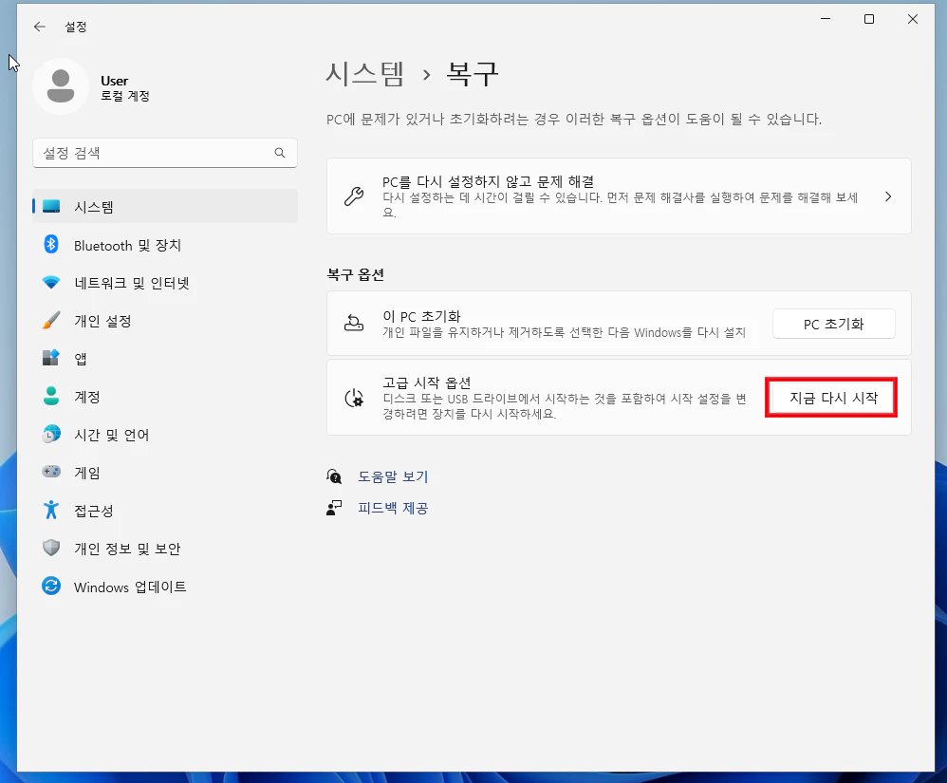Open 접근성 settings

click(90, 511)
